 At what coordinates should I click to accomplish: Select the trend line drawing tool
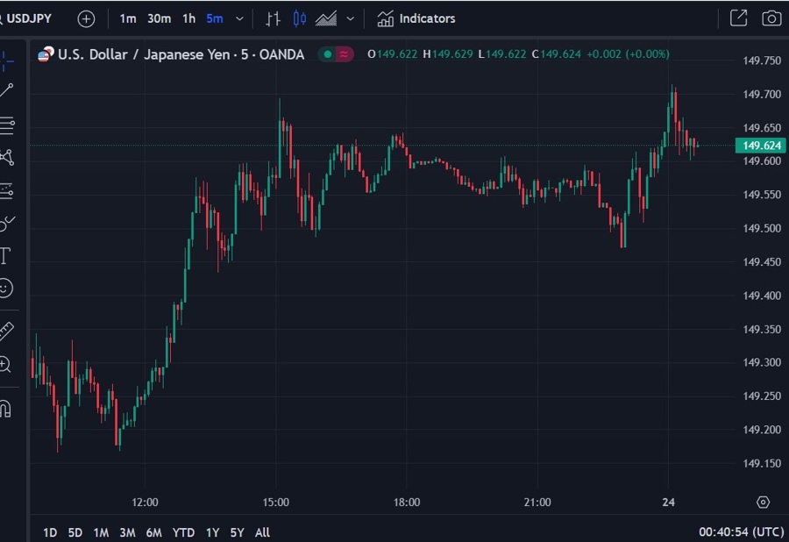pyautogui.click(x=6, y=90)
